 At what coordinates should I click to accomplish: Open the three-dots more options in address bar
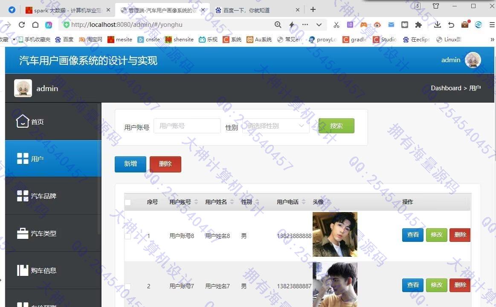point(305,24)
